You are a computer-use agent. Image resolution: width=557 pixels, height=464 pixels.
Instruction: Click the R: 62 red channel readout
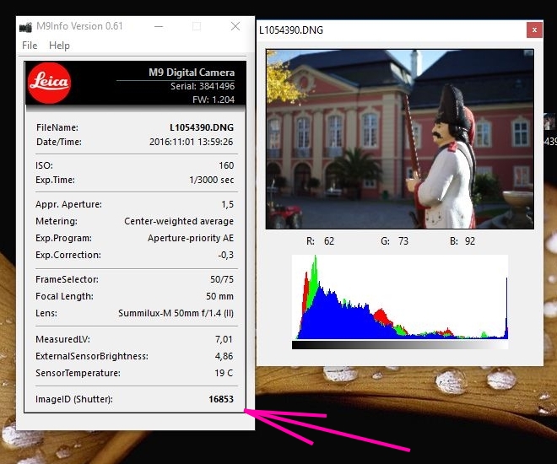click(321, 241)
